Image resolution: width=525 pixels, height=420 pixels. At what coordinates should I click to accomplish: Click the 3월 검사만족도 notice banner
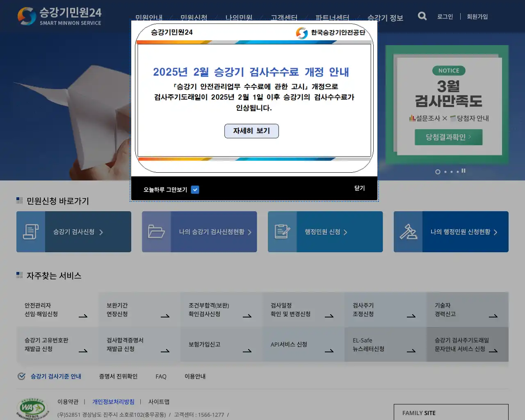click(448, 105)
